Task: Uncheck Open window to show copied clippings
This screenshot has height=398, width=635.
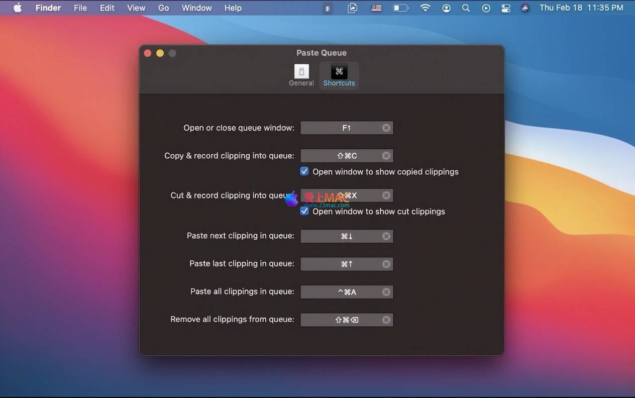Action: (304, 171)
